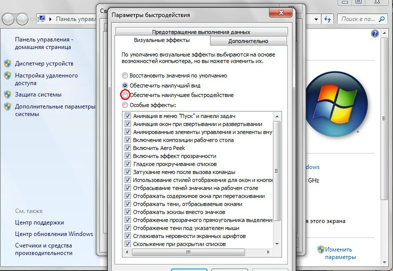Screen dimensions: 393x271
Task: Open Диспетчер устройств link
Action: (44, 63)
